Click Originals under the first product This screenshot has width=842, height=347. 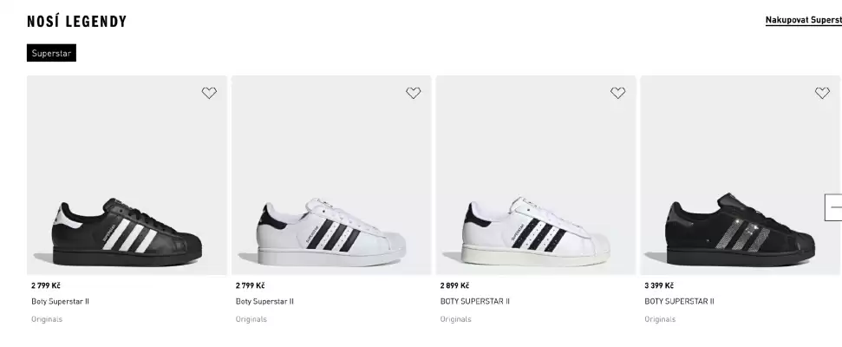pos(47,319)
